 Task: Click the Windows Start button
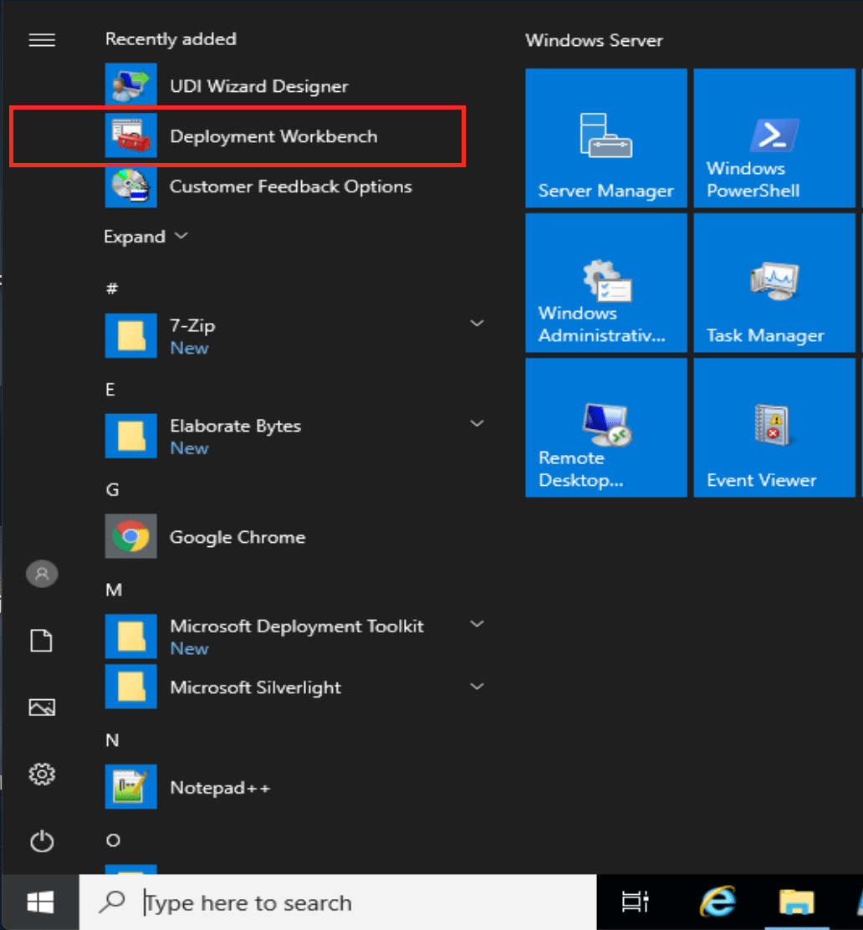pyautogui.click(x=40, y=902)
